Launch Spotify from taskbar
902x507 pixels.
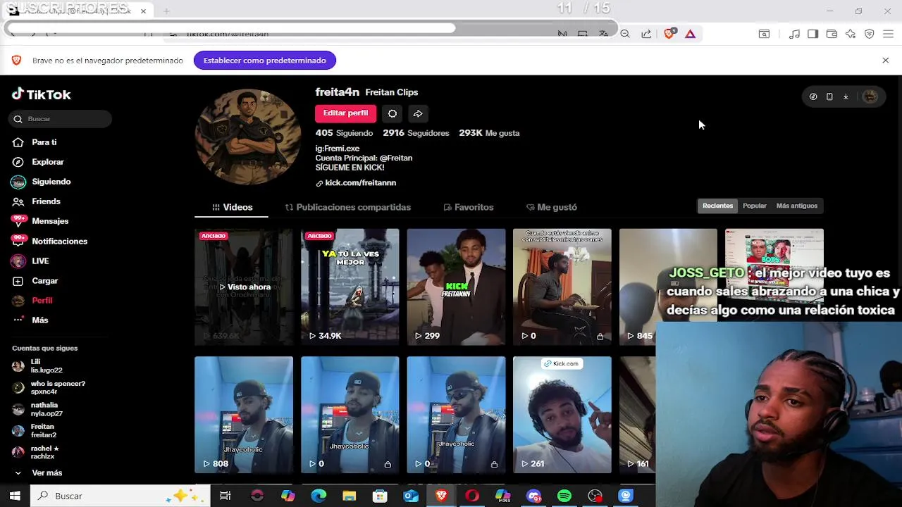pyautogui.click(x=564, y=496)
